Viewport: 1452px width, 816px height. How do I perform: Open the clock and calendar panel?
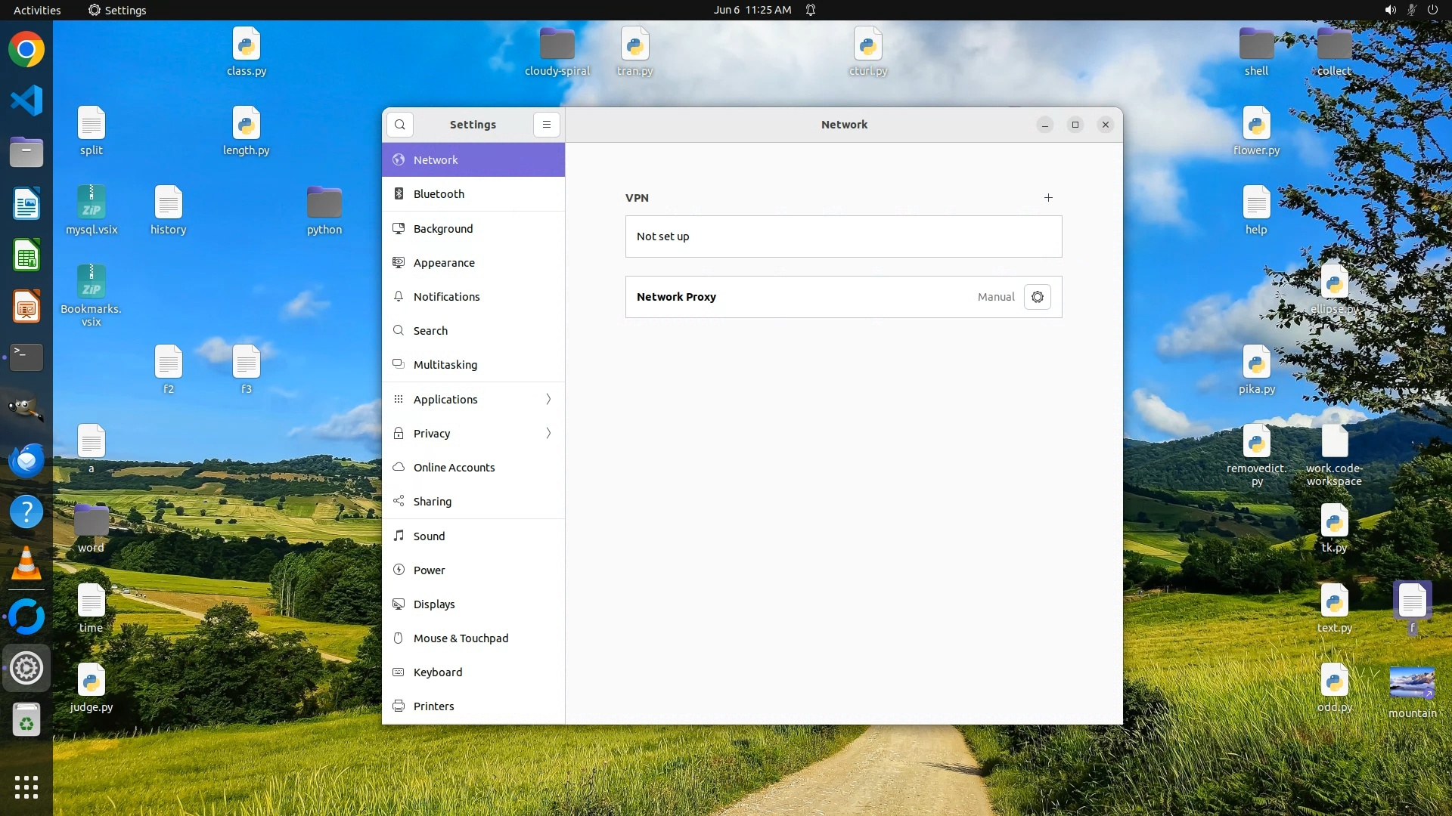pos(752,10)
